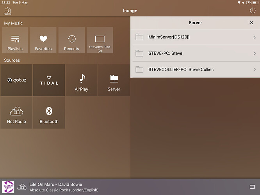Choose the TIDAL source
The width and height of the screenshot is (260, 195).
click(x=49, y=80)
